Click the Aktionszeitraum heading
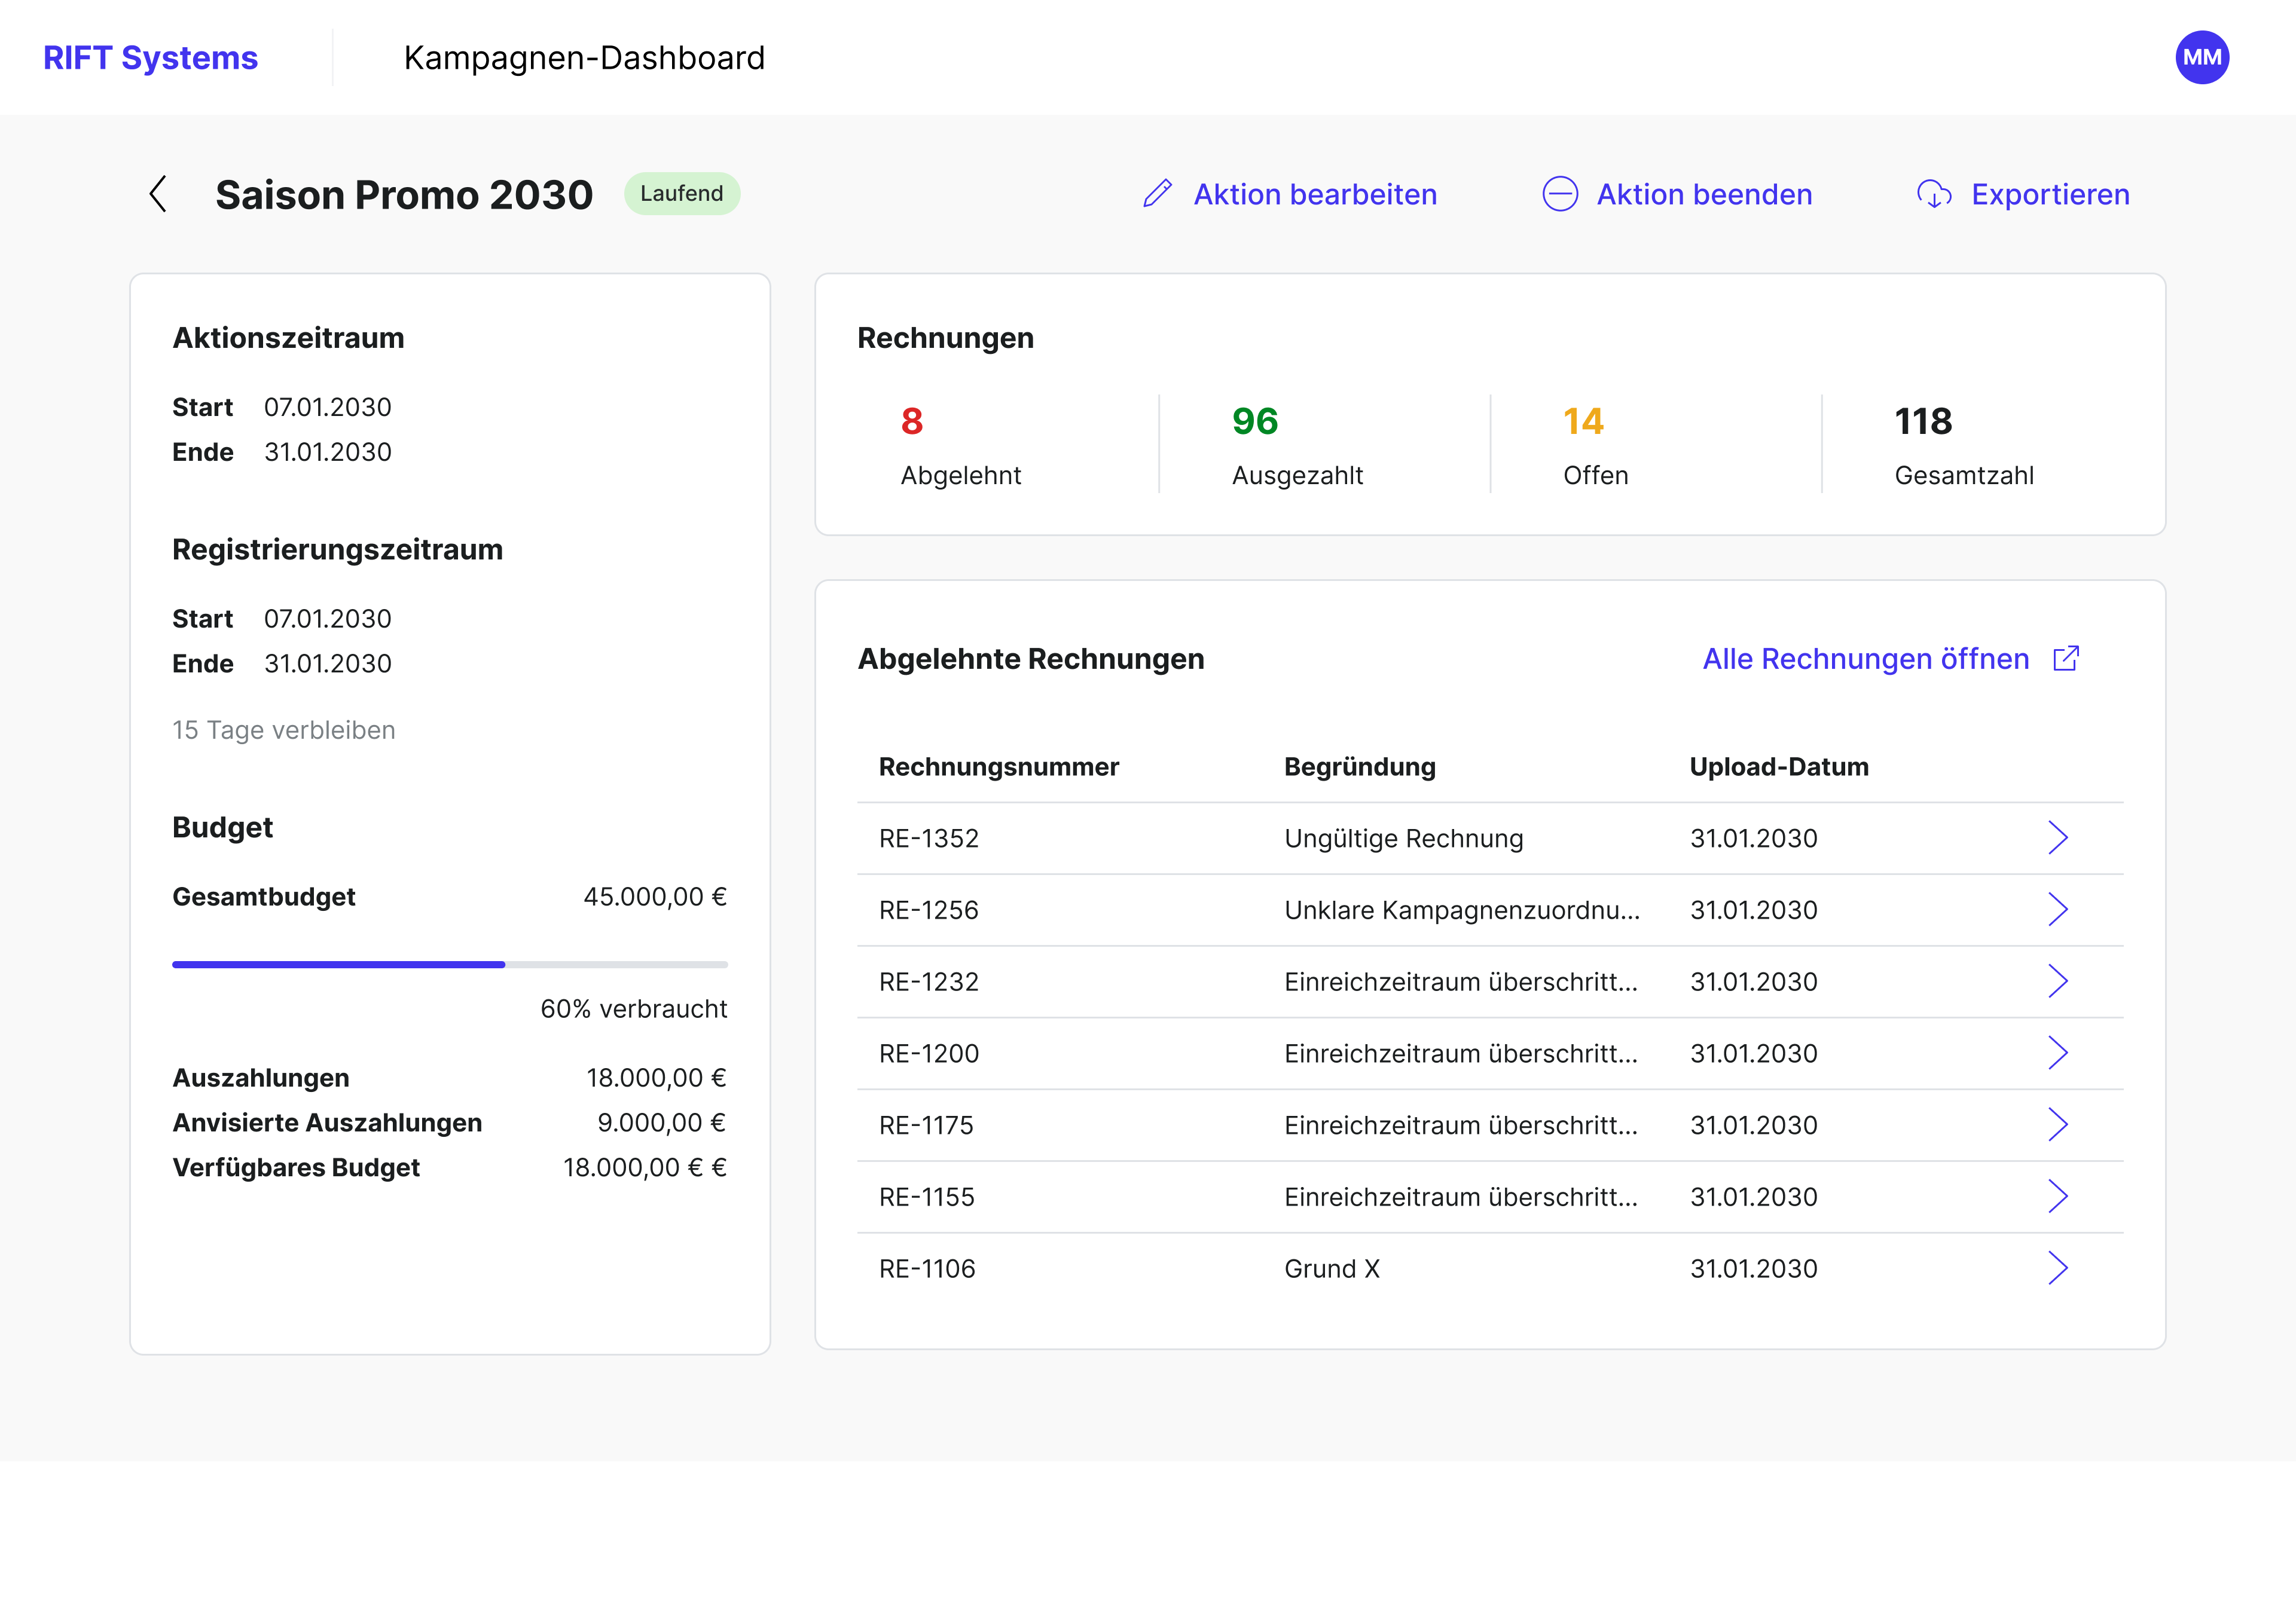Image resolution: width=2296 pixels, height=1612 pixels. (x=288, y=338)
